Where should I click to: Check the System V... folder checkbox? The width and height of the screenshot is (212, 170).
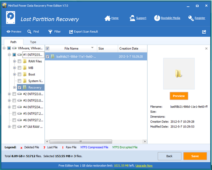click(20, 81)
